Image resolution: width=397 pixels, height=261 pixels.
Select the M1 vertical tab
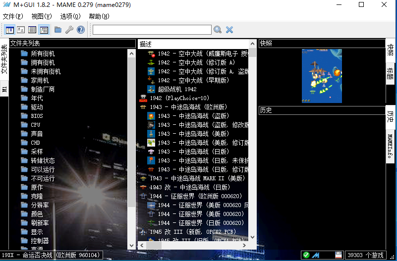point(4,89)
